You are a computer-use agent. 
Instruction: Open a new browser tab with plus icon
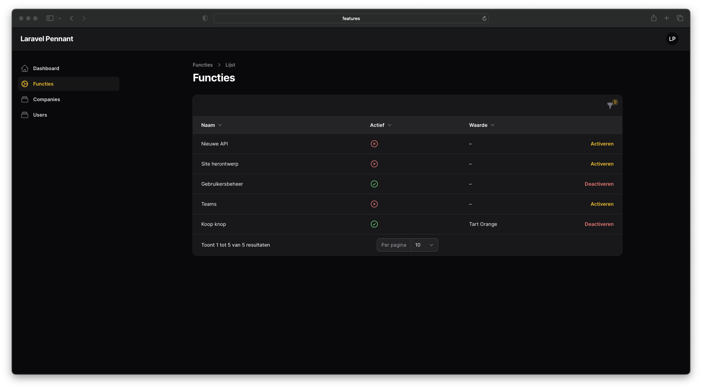pyautogui.click(x=666, y=18)
